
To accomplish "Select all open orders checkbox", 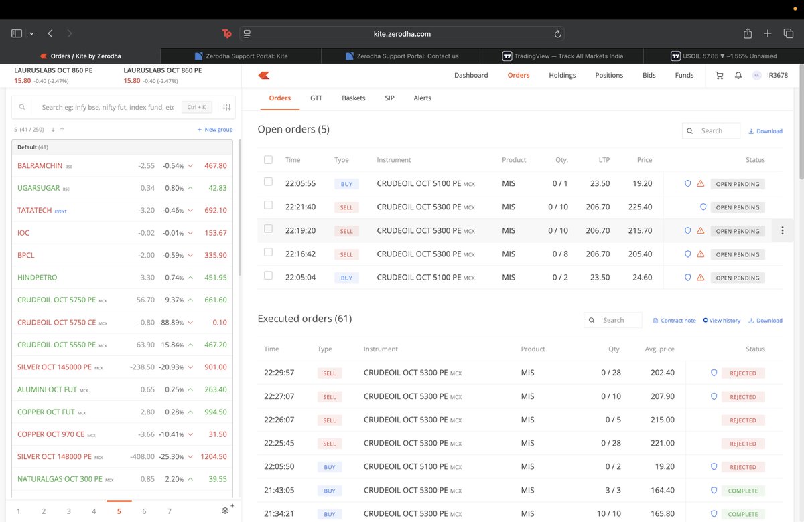I will pyautogui.click(x=269, y=160).
